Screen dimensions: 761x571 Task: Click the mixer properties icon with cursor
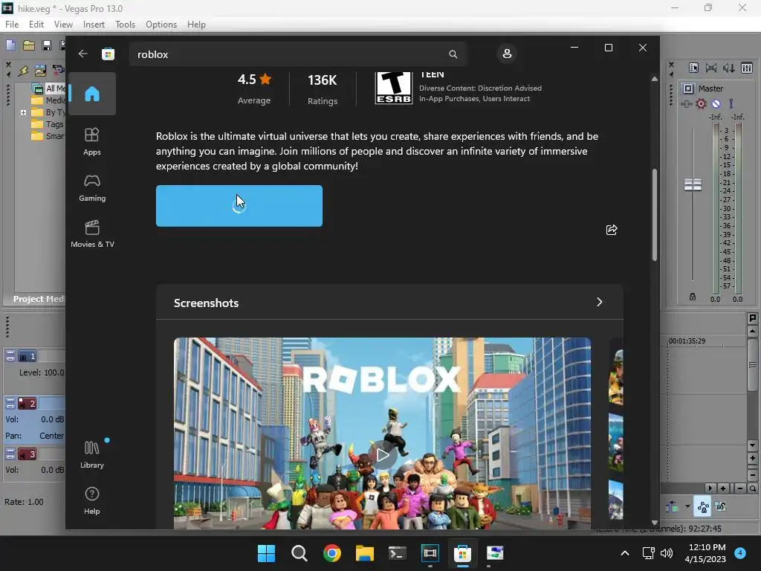tap(693, 68)
